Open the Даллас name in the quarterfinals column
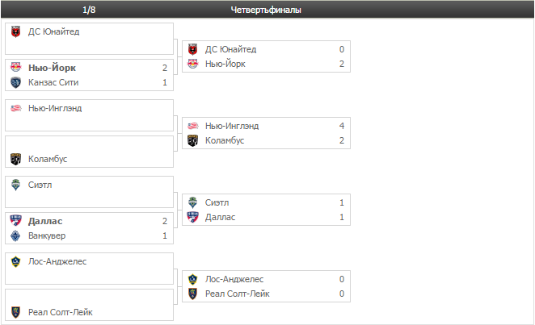Viewport: 535px width, 325px height. [x=221, y=217]
